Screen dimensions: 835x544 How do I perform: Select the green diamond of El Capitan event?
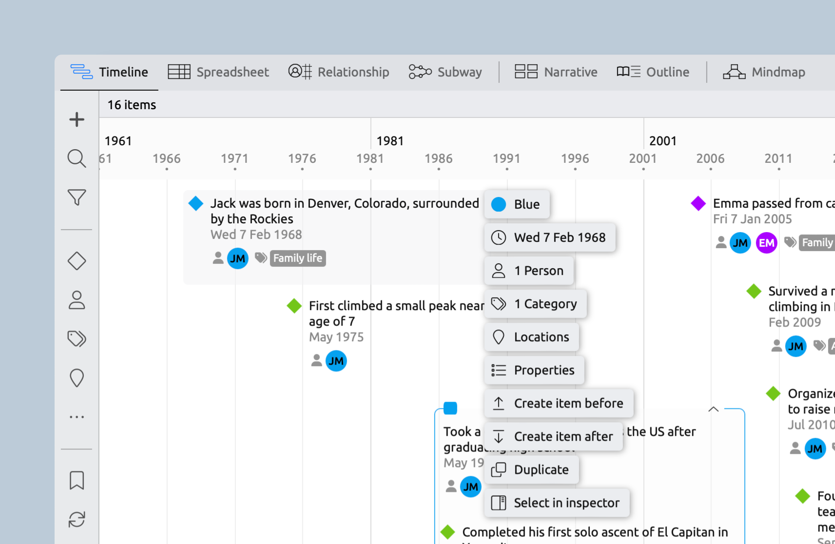point(448,532)
